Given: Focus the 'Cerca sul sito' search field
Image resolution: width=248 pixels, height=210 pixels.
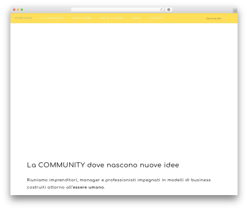Looking at the screenshot, I should pyautogui.click(x=214, y=18).
